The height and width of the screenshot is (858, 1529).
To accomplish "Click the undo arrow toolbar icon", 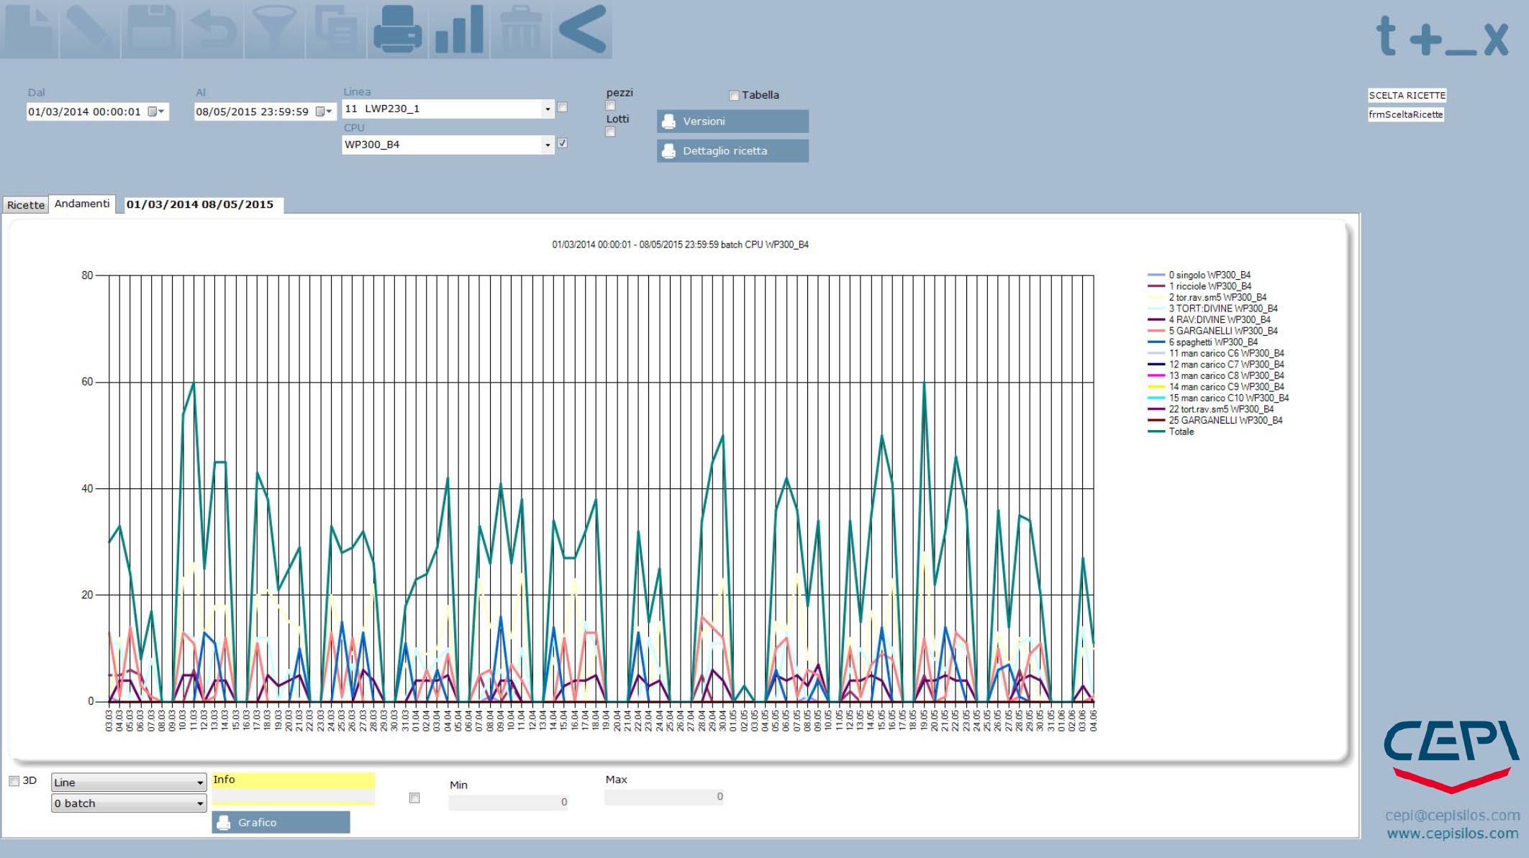I will coord(213,29).
